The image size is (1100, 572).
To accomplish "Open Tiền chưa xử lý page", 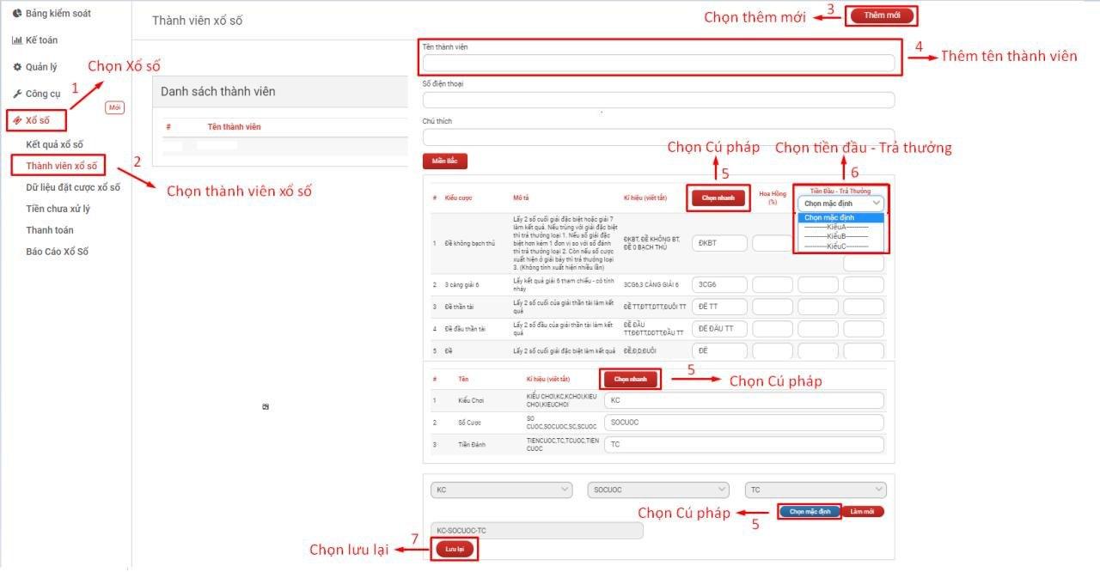I will pos(58,209).
